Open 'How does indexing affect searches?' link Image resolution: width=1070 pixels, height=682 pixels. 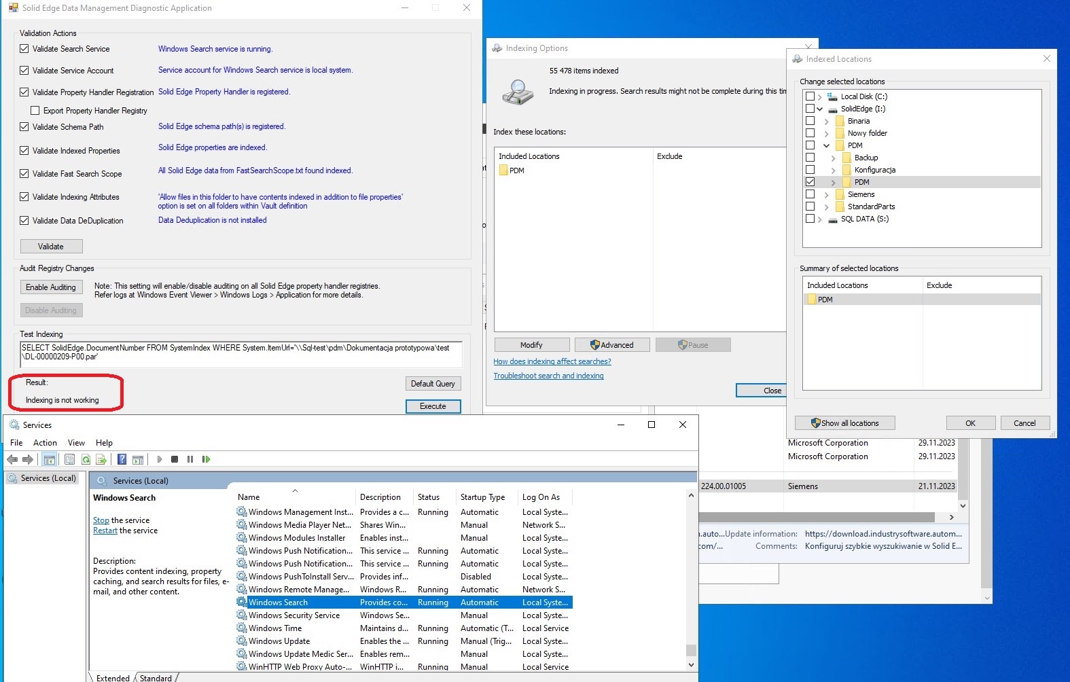[552, 361]
